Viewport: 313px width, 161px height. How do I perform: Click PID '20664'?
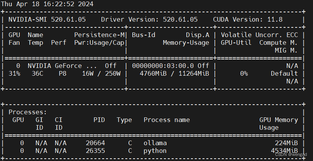(x=95, y=143)
